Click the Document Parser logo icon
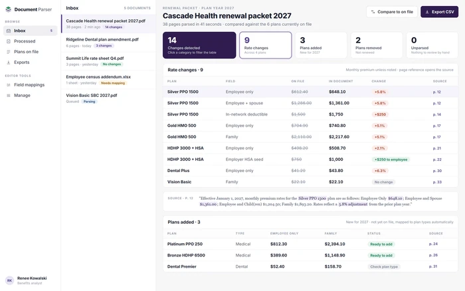This screenshot has width=465, height=291. 8,9
